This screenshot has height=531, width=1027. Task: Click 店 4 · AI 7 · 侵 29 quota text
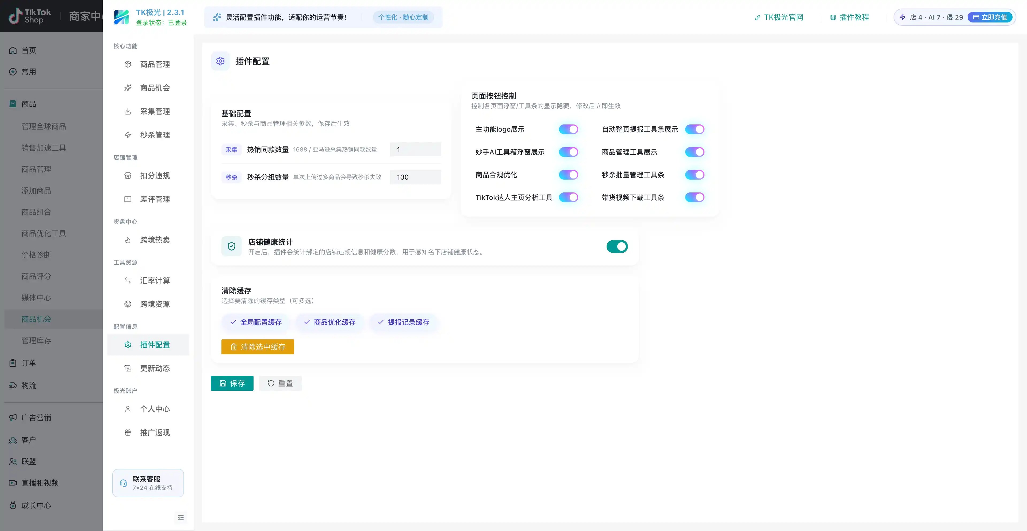[936, 17]
